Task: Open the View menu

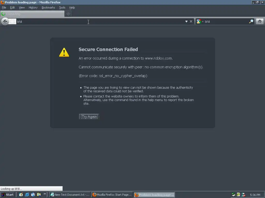Action: (x=22, y=7)
